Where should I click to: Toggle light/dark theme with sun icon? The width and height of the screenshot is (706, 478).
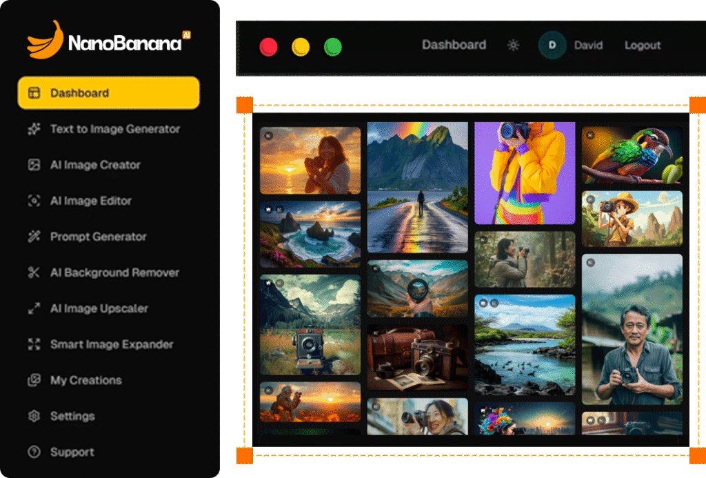point(513,46)
